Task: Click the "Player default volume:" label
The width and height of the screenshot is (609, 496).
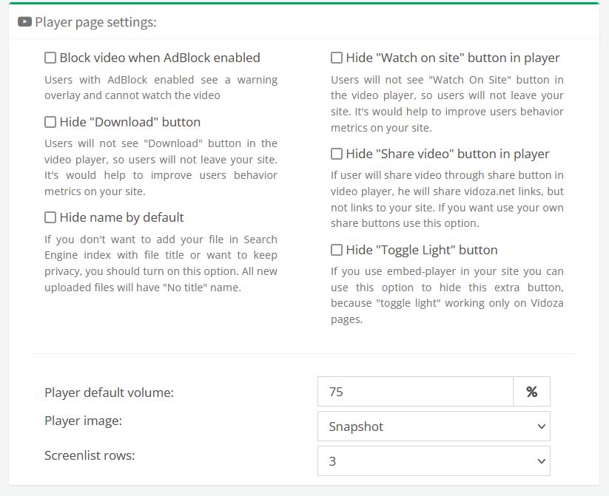Action: click(x=109, y=393)
